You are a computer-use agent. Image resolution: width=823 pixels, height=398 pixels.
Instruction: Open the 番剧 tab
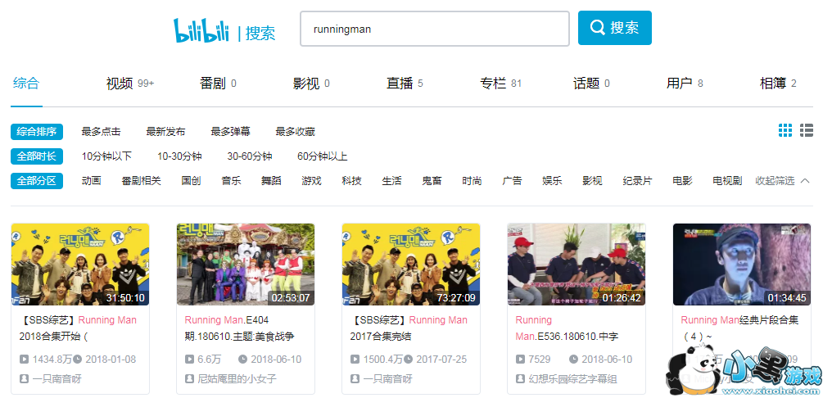point(218,83)
